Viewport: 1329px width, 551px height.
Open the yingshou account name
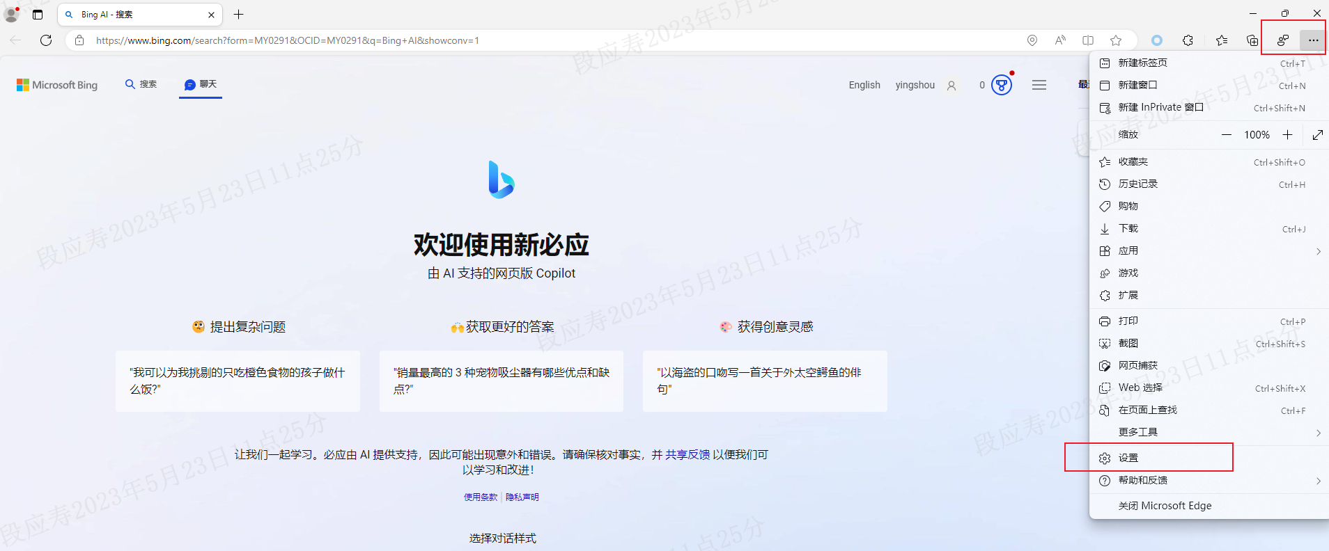915,85
